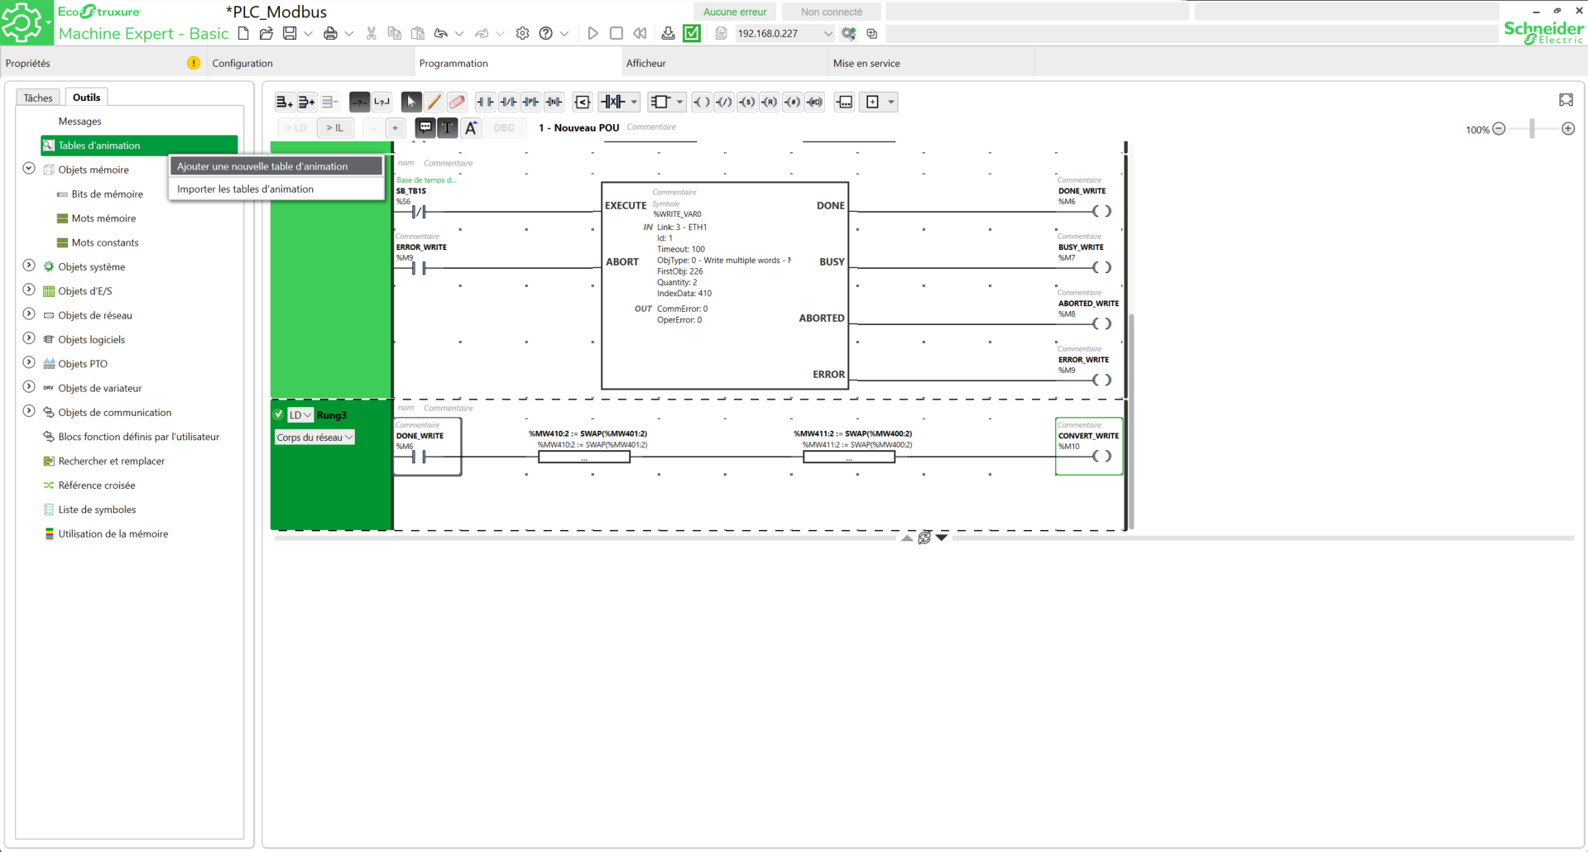Screen dimensions: 1588x852
Task: Select the eraser tool in ladder toolbar
Action: coord(457,102)
